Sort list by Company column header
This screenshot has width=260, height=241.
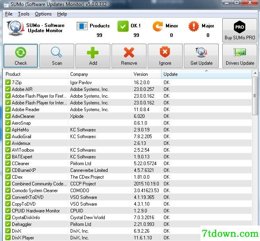(100, 74)
